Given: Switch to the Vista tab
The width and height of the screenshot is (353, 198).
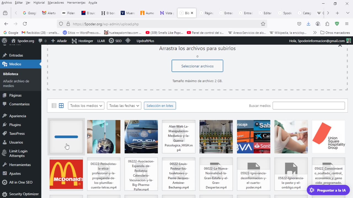Looking at the screenshot, I should [x=167, y=13].
